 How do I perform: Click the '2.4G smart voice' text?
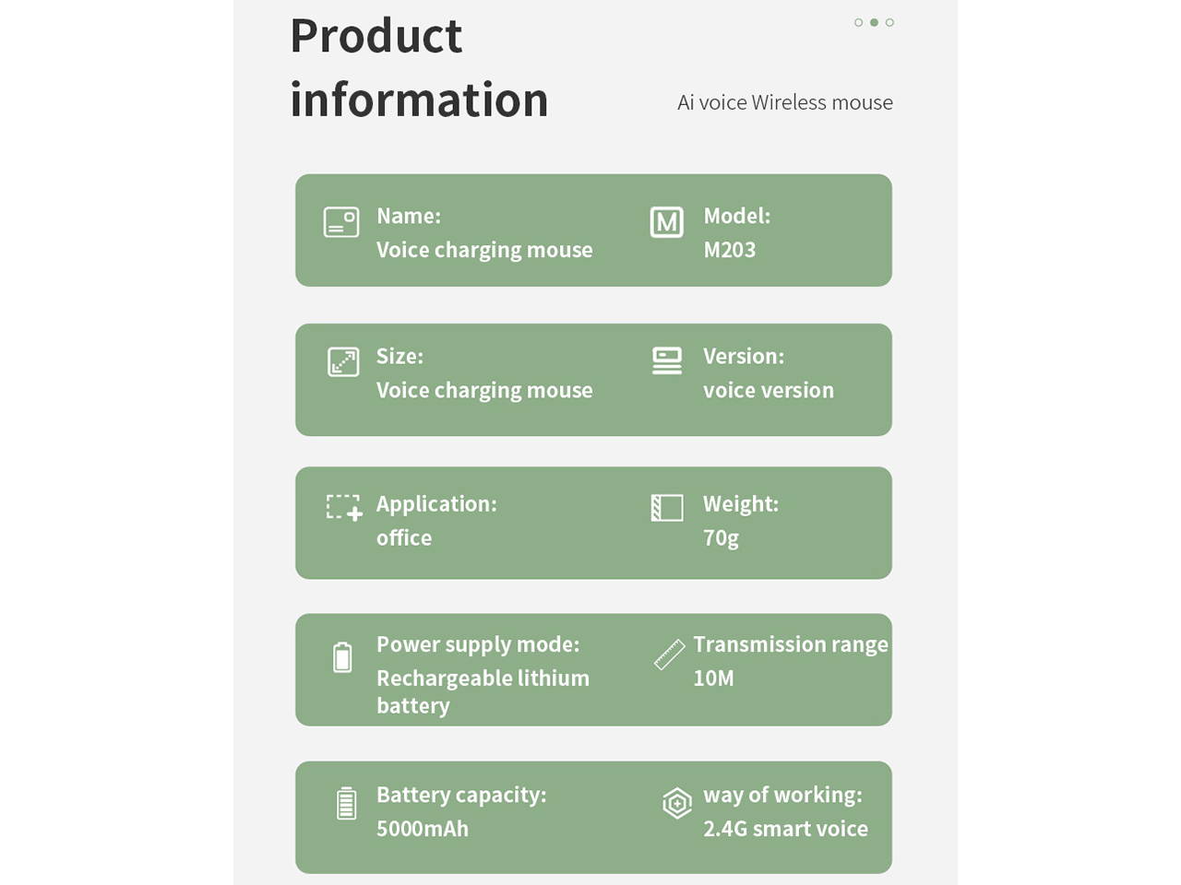785,829
